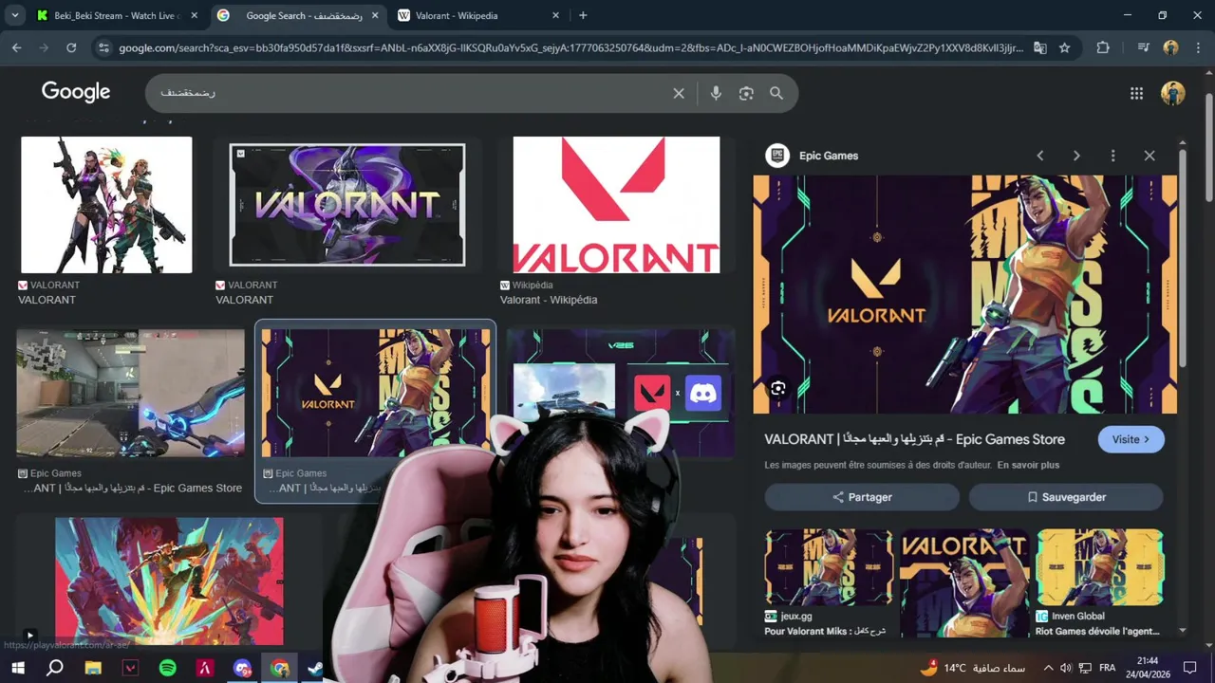1215x683 pixels.
Task: Open the Windows Start menu
Action: pos(18,668)
